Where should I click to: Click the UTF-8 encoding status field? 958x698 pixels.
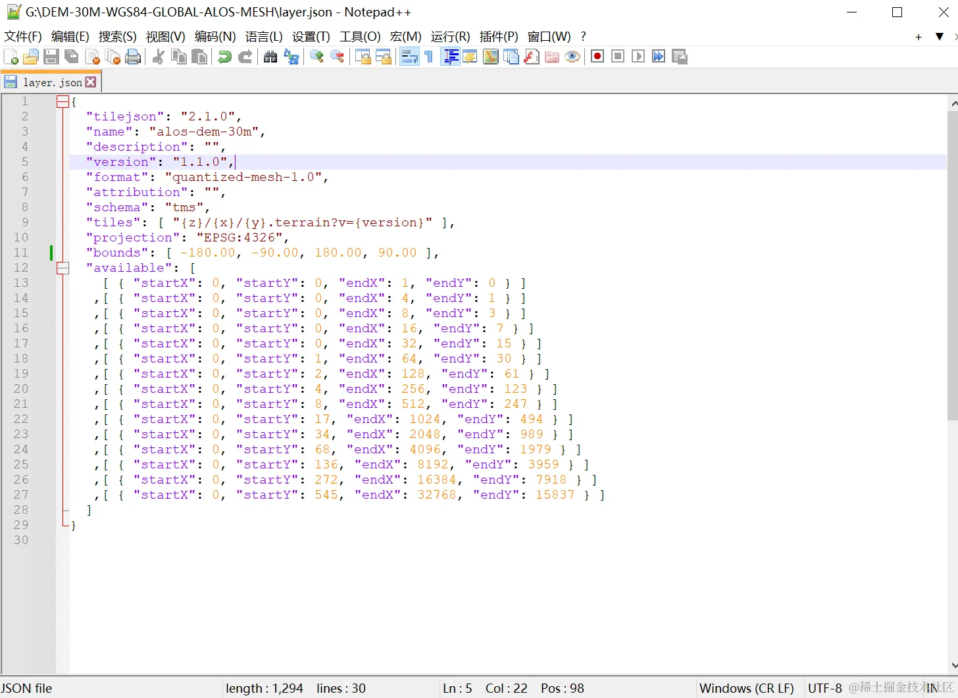point(824,688)
